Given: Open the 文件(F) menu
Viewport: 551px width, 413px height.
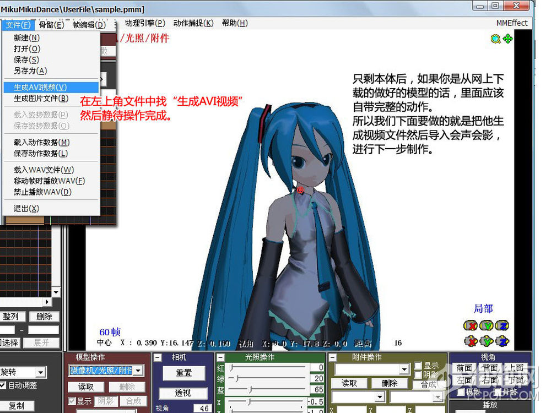Looking at the screenshot, I should click(18, 25).
